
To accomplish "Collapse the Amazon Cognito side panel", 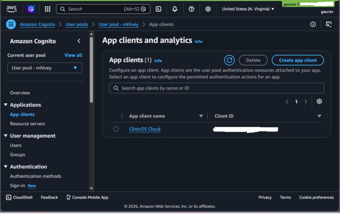I will (79, 41).
